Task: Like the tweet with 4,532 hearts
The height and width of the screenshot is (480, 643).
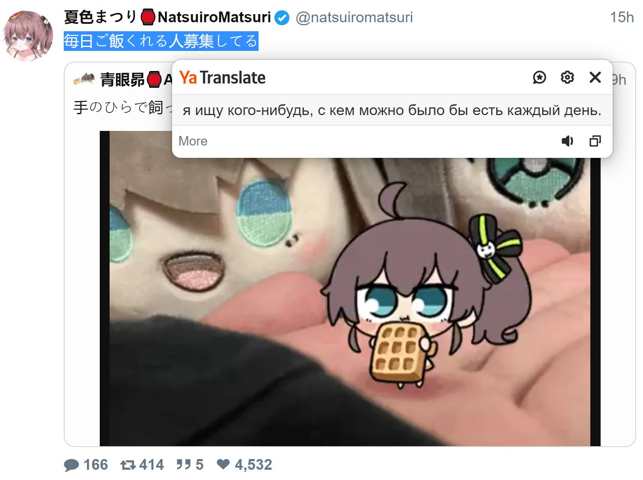Action: tap(223, 464)
